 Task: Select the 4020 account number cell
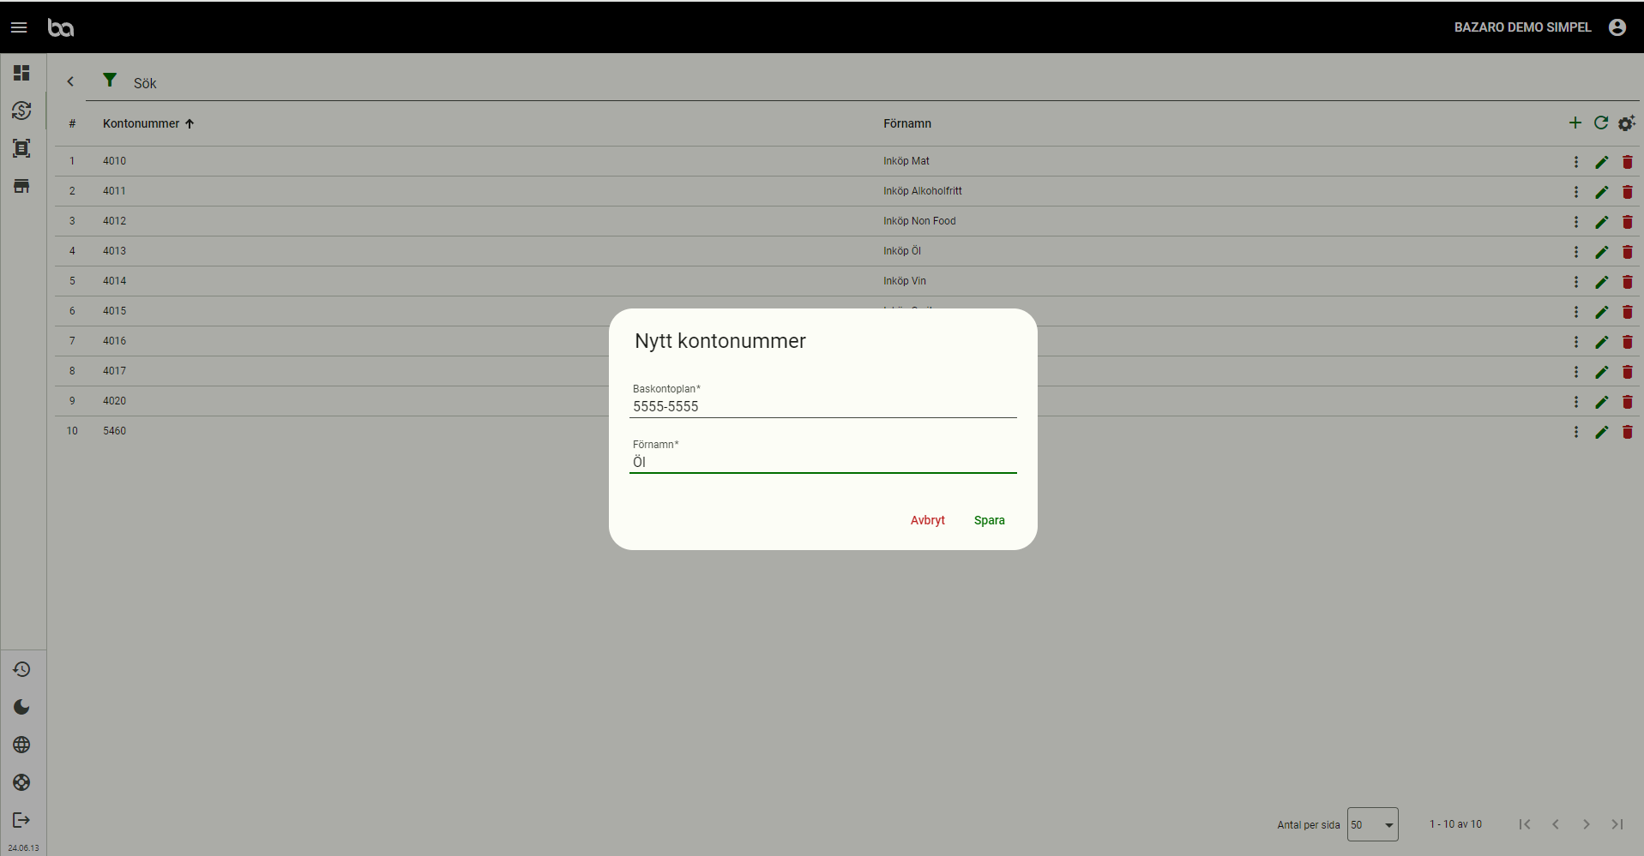pyautogui.click(x=115, y=401)
